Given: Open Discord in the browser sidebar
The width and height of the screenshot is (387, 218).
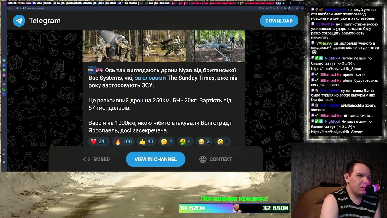Looking at the screenshot, I should tap(4, 84).
